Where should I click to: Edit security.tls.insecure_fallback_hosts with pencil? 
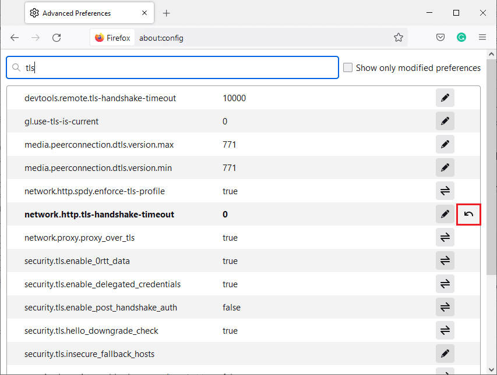pyautogui.click(x=445, y=353)
